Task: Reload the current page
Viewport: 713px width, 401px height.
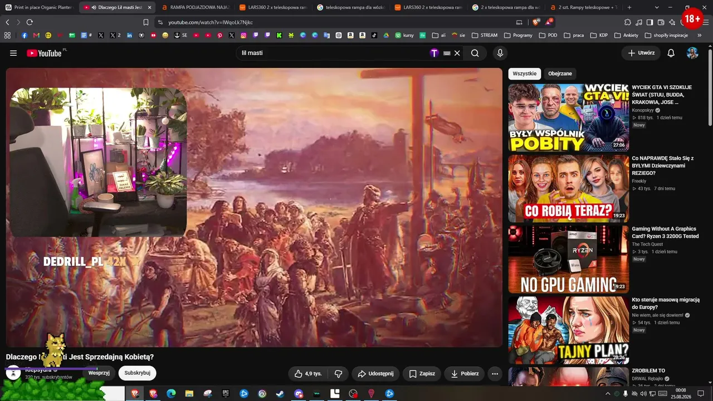Action: 30,22
